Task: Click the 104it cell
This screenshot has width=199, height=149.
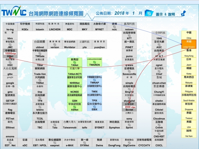Action: tap(159, 36)
